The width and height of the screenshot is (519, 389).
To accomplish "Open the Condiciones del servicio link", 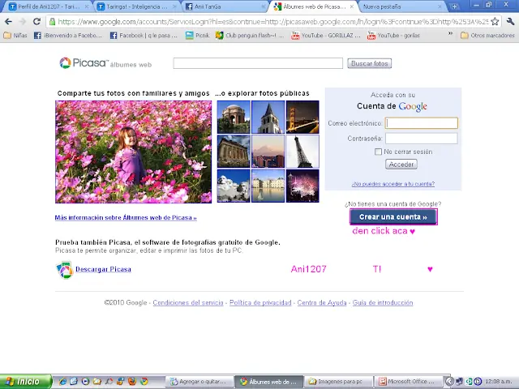I will point(188,302).
